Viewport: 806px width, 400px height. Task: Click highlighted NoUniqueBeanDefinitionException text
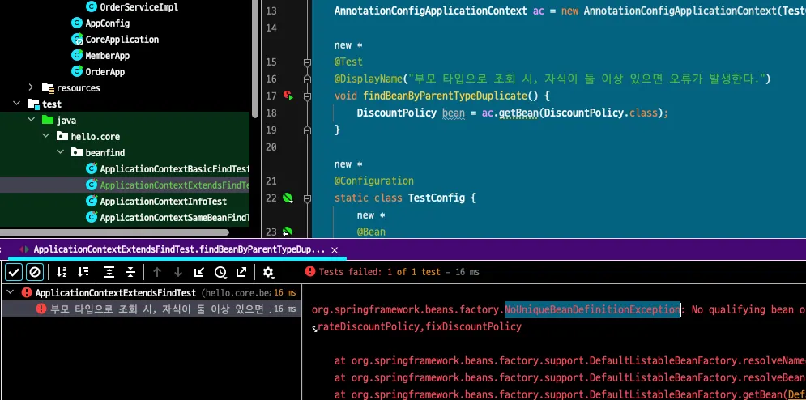[592, 309]
